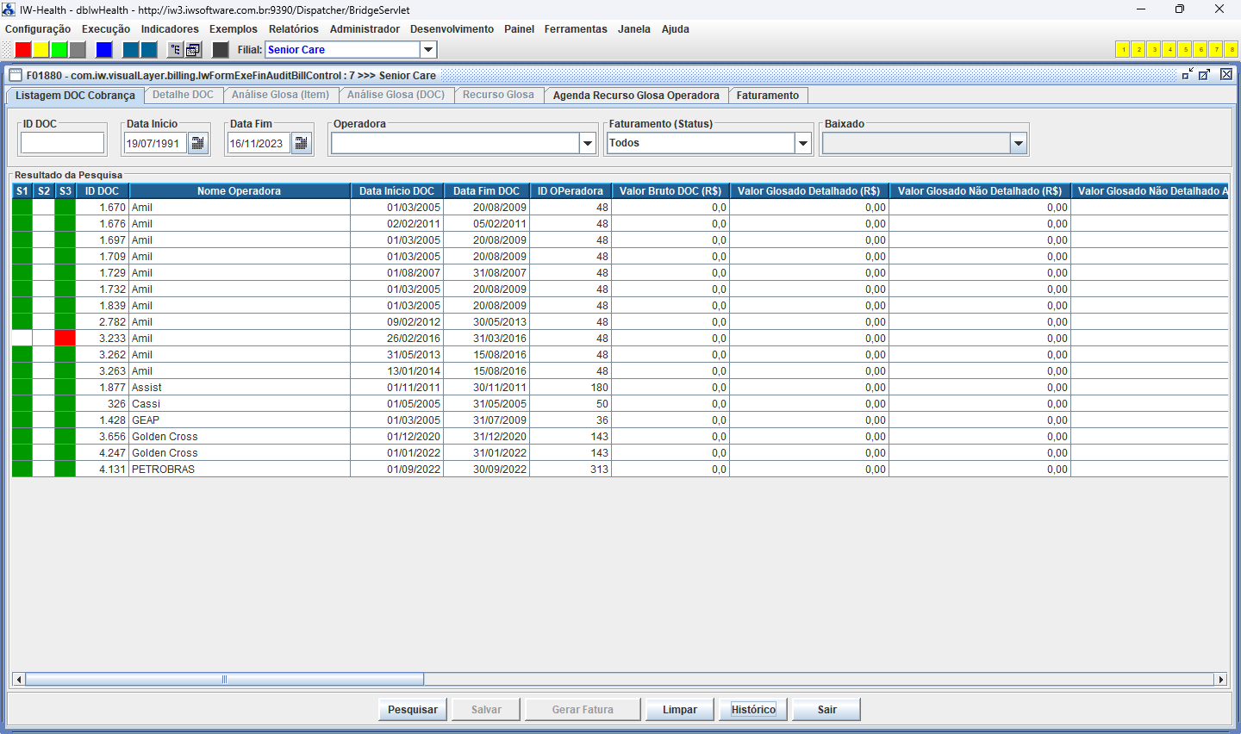Select the row with operadora Cassi
The image size is (1241, 734).
coord(620,404)
